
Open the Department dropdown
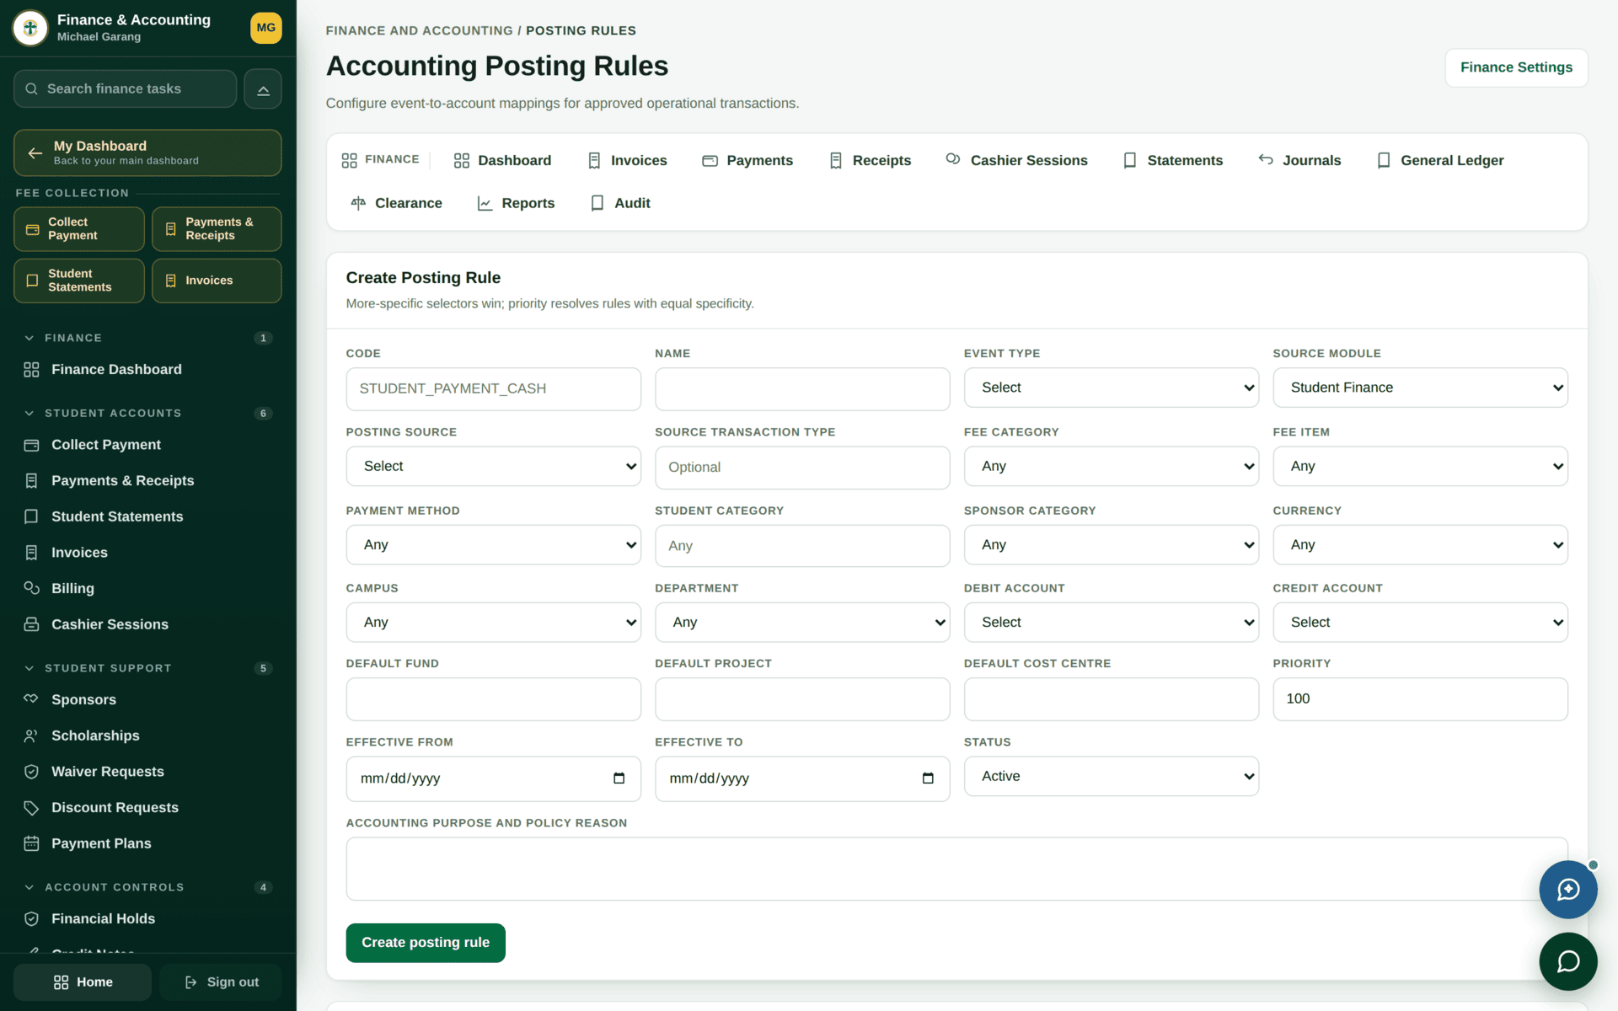(802, 623)
